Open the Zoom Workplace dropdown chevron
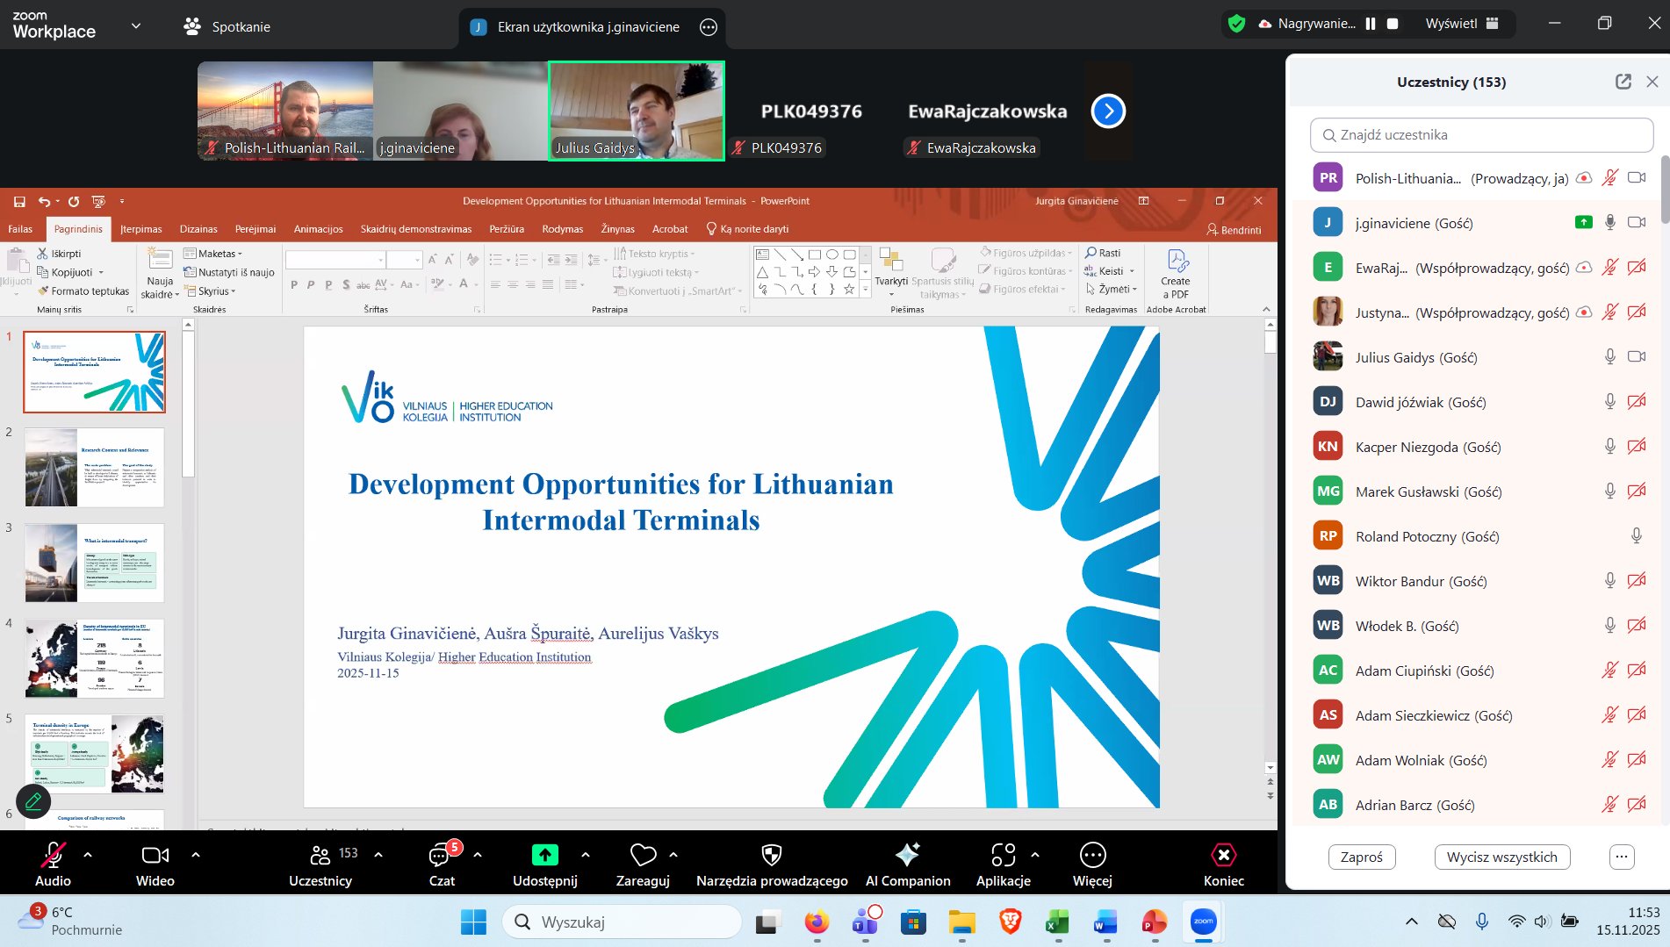The height and width of the screenshot is (947, 1670). coord(136,25)
